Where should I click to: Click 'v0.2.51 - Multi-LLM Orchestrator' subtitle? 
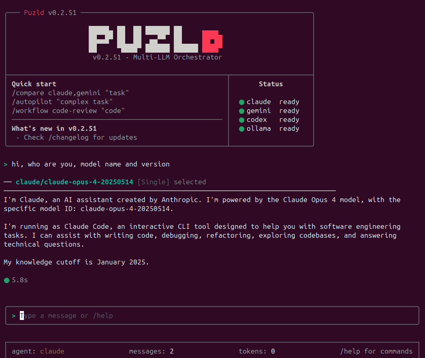click(x=157, y=58)
